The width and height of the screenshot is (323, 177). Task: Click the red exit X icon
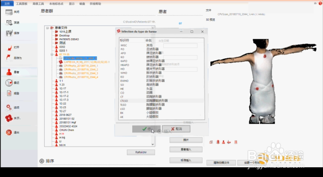[9, 132]
